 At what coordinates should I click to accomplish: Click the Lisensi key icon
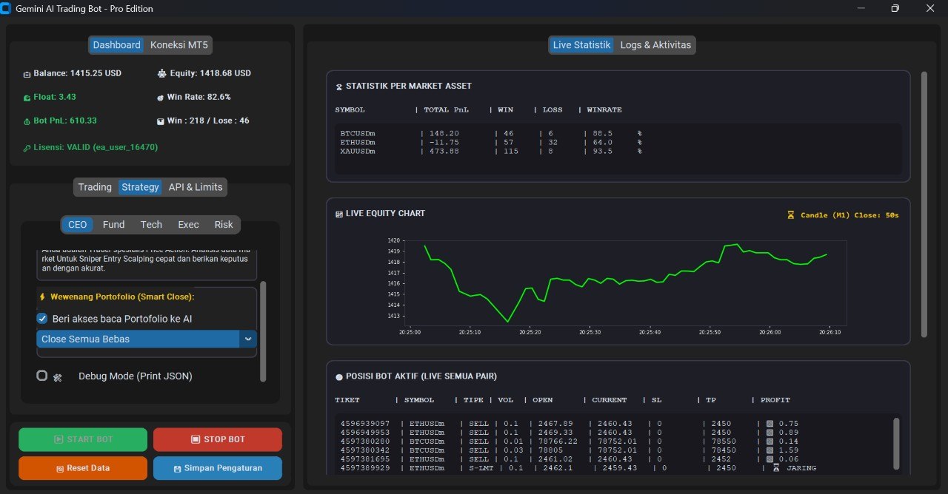[x=27, y=148]
